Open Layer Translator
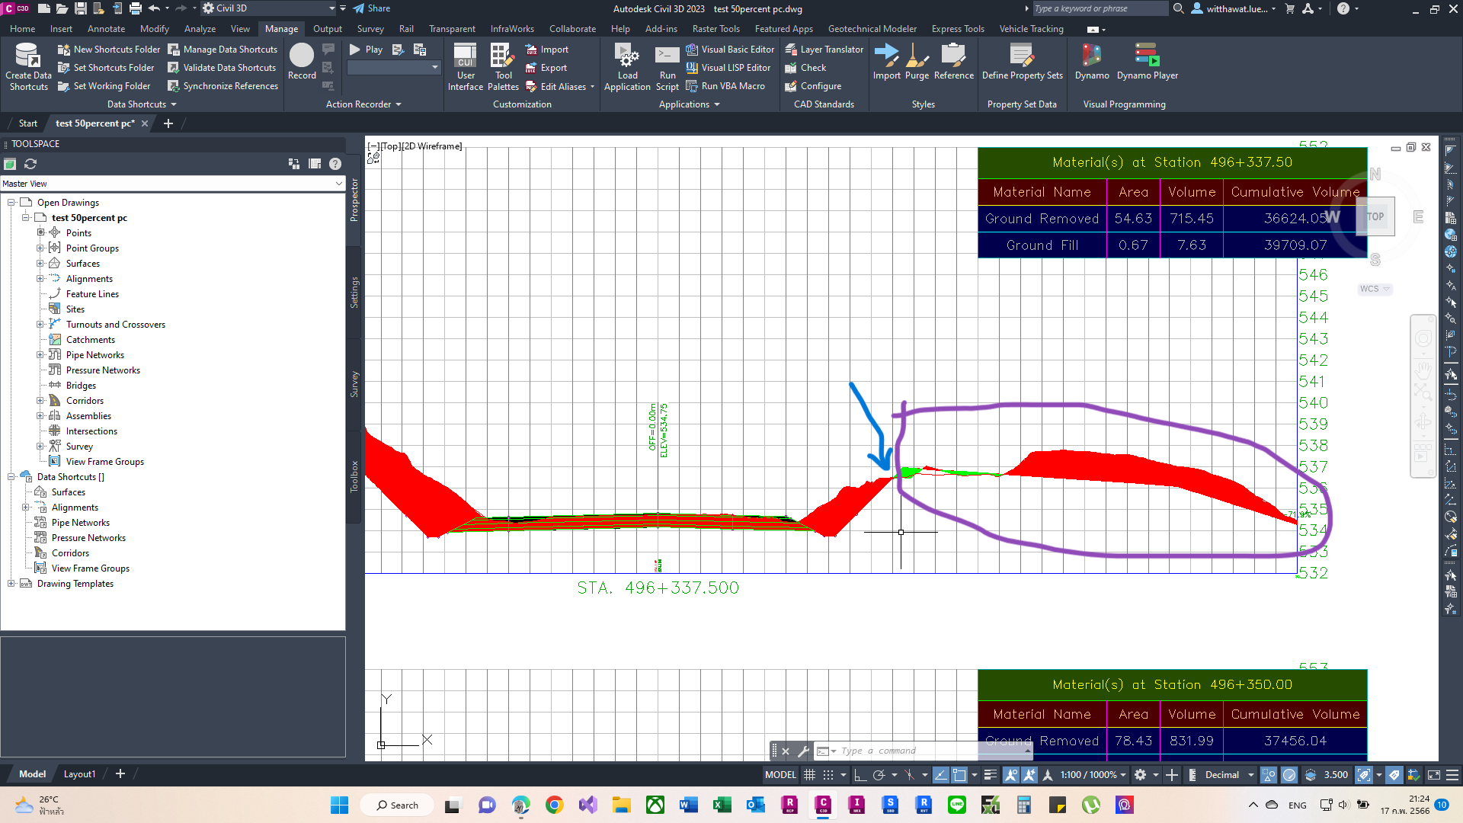 [x=824, y=50]
